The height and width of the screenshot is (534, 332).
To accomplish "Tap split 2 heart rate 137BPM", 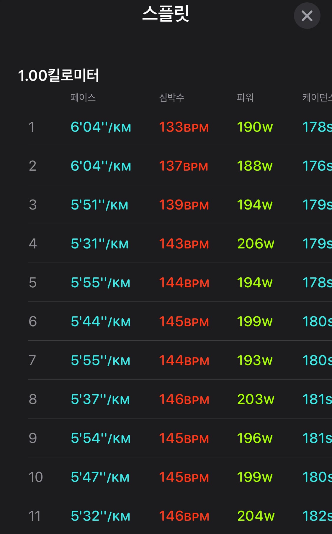I will (184, 166).
